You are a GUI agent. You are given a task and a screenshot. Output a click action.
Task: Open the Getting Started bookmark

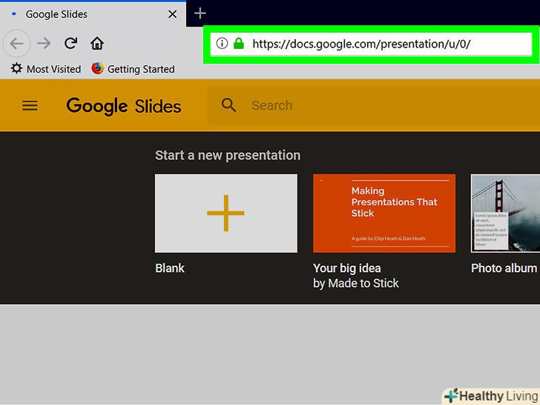click(134, 69)
